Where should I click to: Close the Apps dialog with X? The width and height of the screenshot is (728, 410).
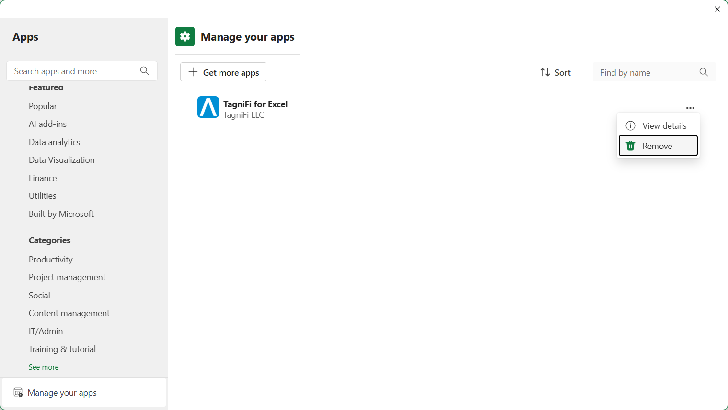(717, 9)
